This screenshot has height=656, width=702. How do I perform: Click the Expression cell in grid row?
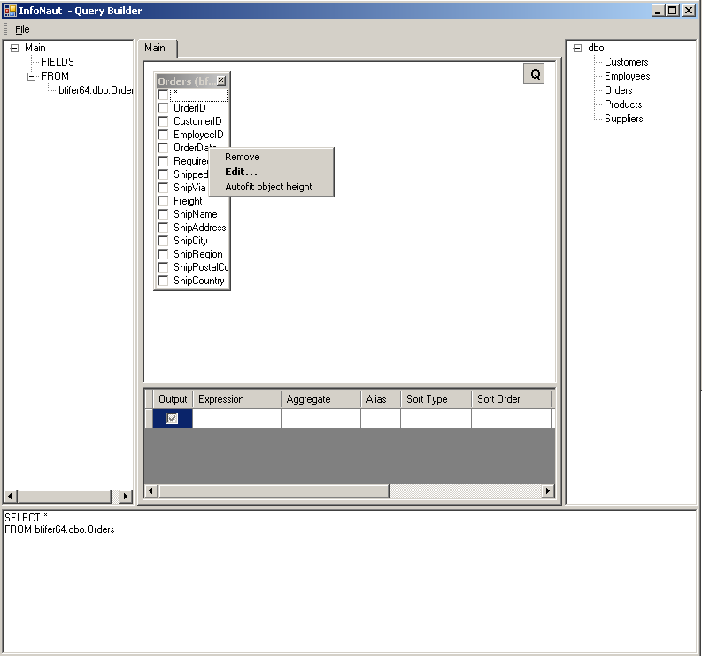pyautogui.click(x=236, y=419)
